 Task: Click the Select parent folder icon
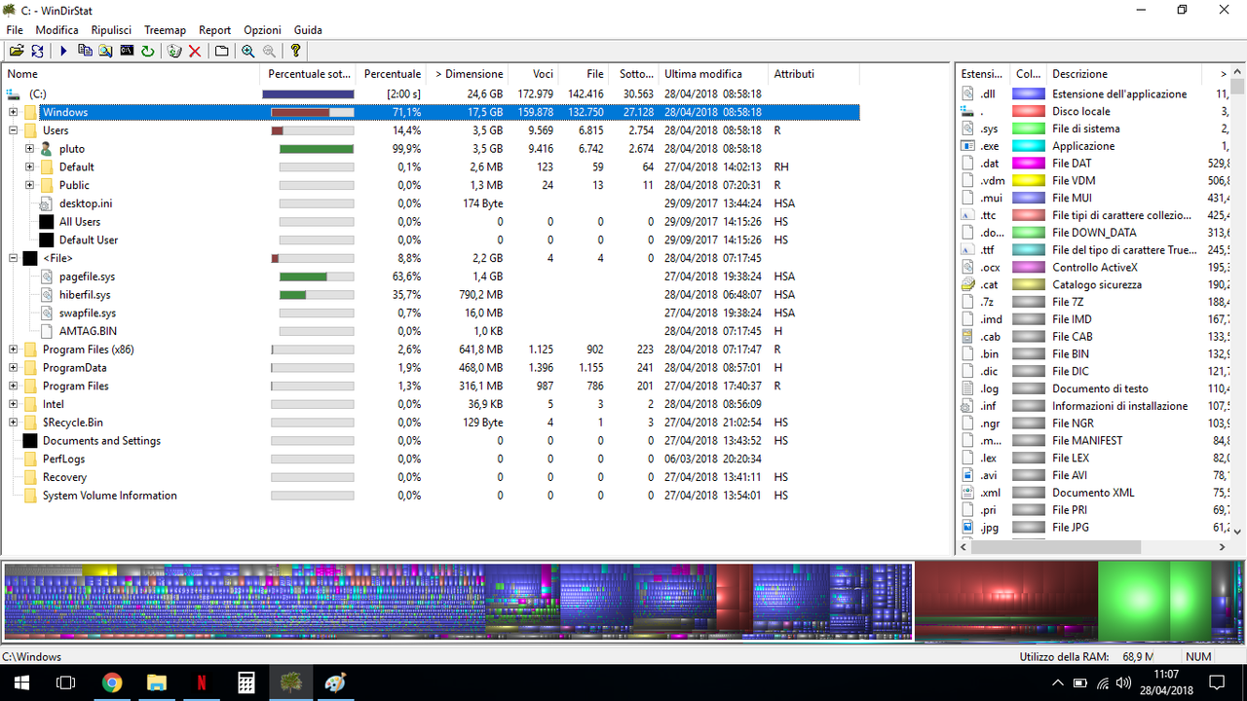(x=222, y=51)
